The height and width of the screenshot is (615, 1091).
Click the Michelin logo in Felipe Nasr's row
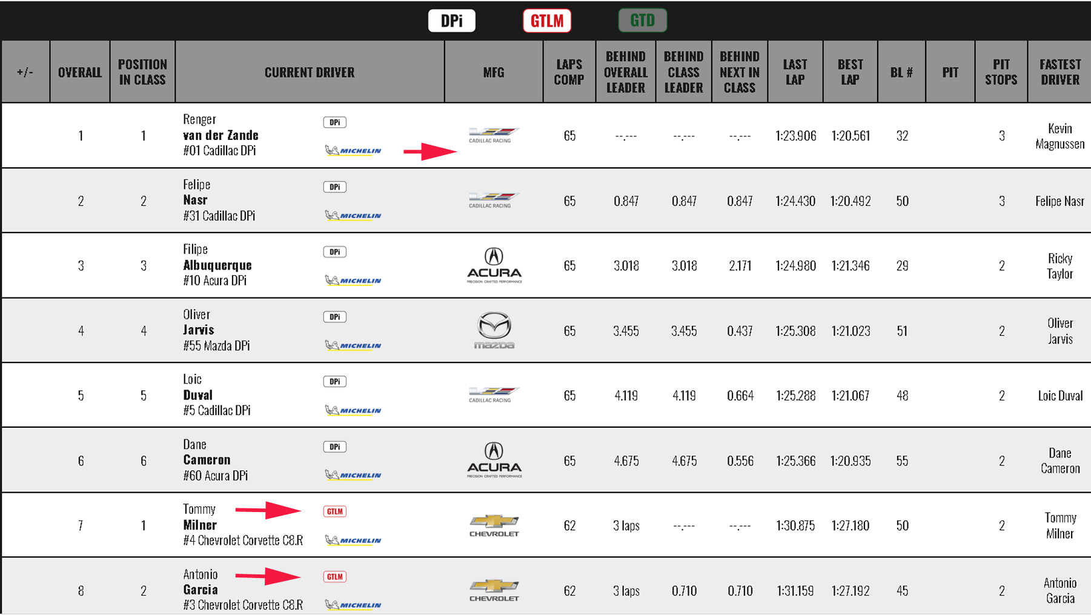[x=353, y=216]
